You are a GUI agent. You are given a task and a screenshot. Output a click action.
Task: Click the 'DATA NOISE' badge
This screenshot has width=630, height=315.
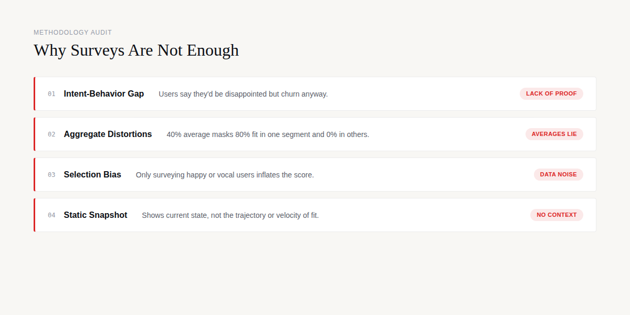tap(559, 174)
